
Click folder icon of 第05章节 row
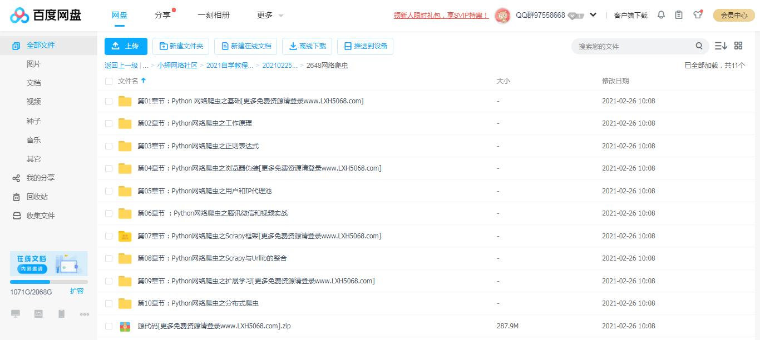pos(125,191)
